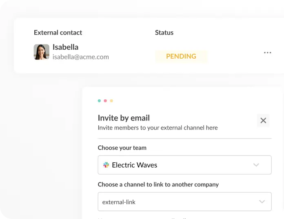This screenshot has width=284, height=219.
Task: Click the channel link label text
Action: tap(158, 184)
